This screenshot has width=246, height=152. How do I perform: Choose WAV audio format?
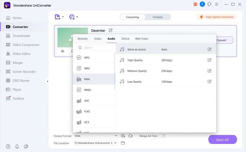click(x=94, y=68)
